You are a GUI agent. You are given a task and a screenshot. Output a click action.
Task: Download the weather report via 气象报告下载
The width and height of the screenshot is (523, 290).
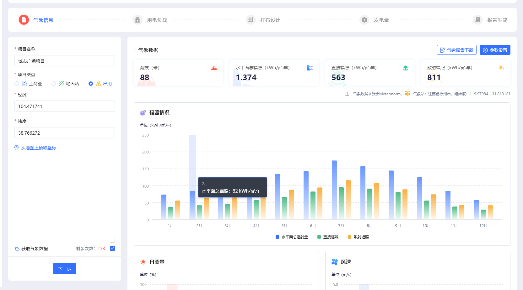457,50
